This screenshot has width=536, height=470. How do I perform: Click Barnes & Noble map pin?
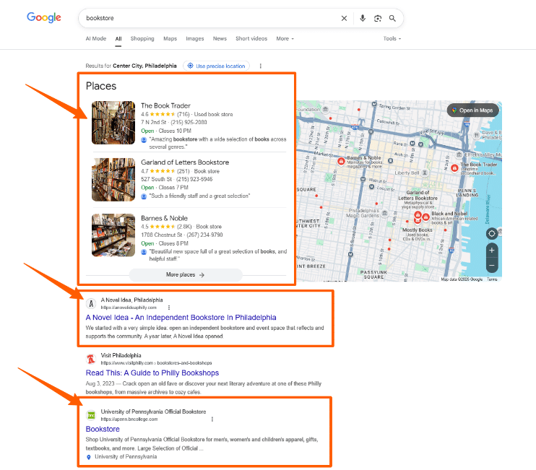point(341,161)
